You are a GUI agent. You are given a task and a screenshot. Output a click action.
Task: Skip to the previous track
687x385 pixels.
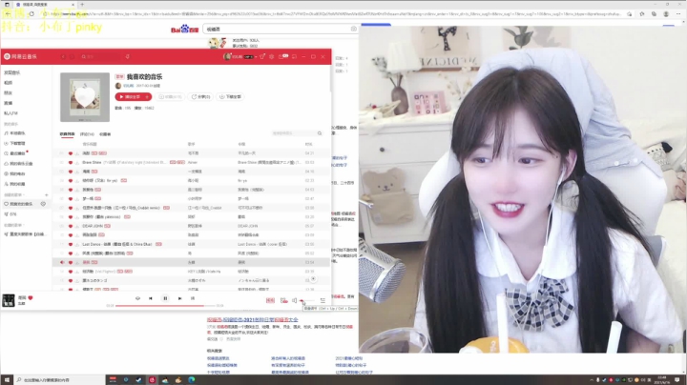pos(151,298)
